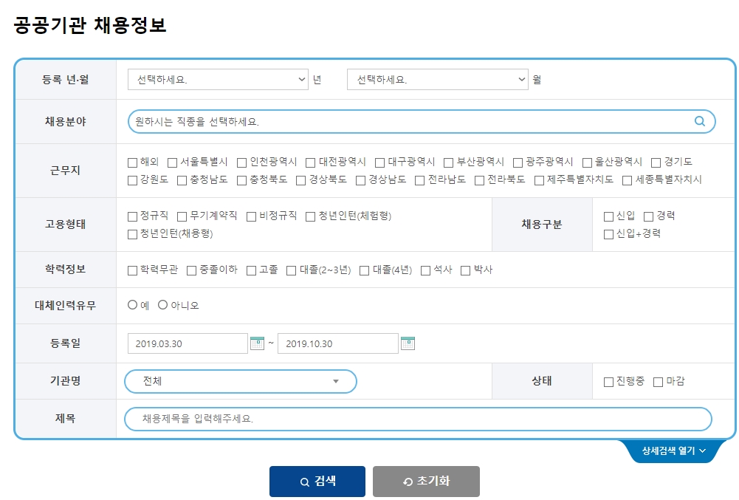This screenshot has width=739, height=500.
Task: Check the 대졸(4년) checkbox
Action: click(364, 271)
